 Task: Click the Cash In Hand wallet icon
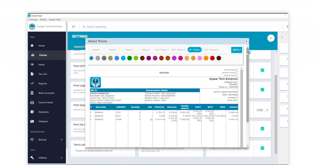click(32, 103)
